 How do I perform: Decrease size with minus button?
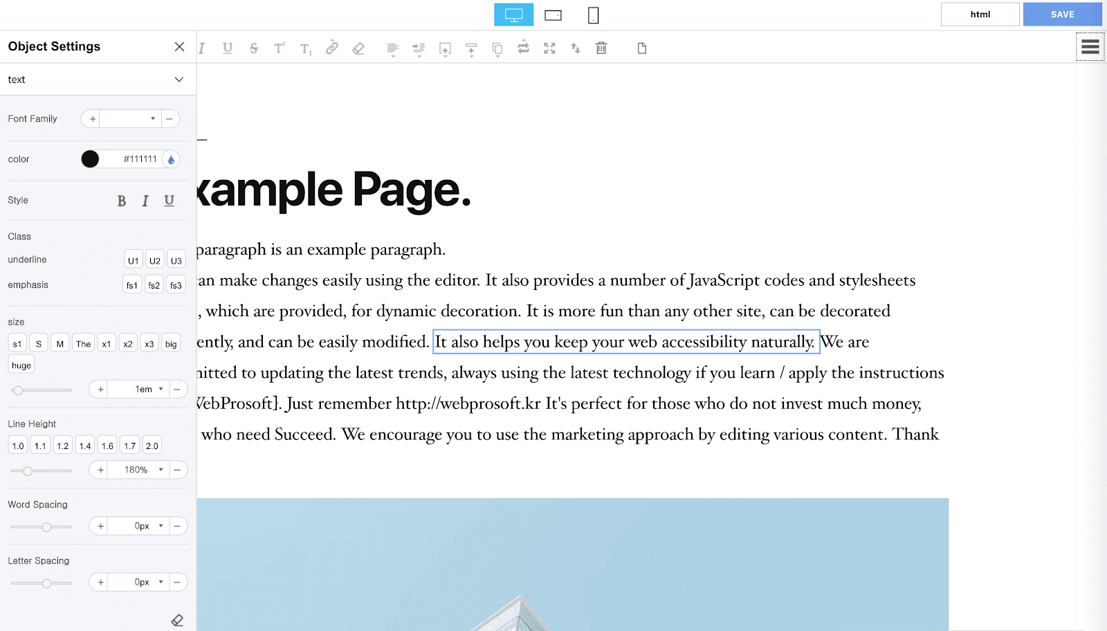[x=177, y=389]
